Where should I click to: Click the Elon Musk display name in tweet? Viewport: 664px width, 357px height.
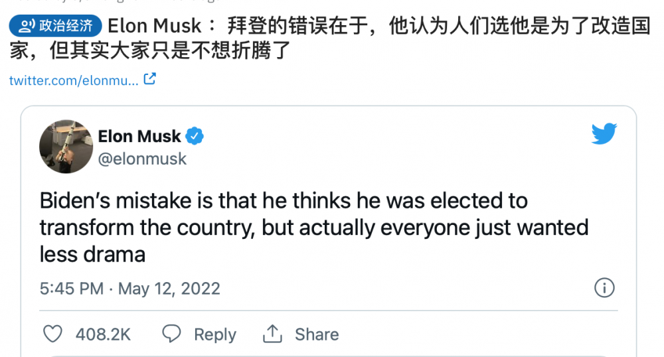click(x=139, y=137)
